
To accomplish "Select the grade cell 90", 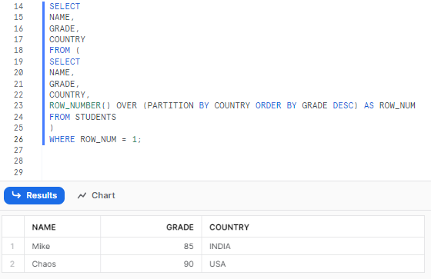I will pos(151,264).
